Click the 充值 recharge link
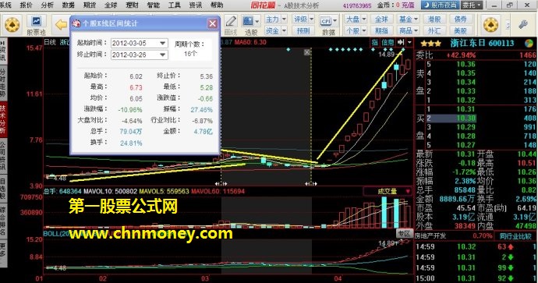The height and width of the screenshot is (283, 538). [408, 5]
